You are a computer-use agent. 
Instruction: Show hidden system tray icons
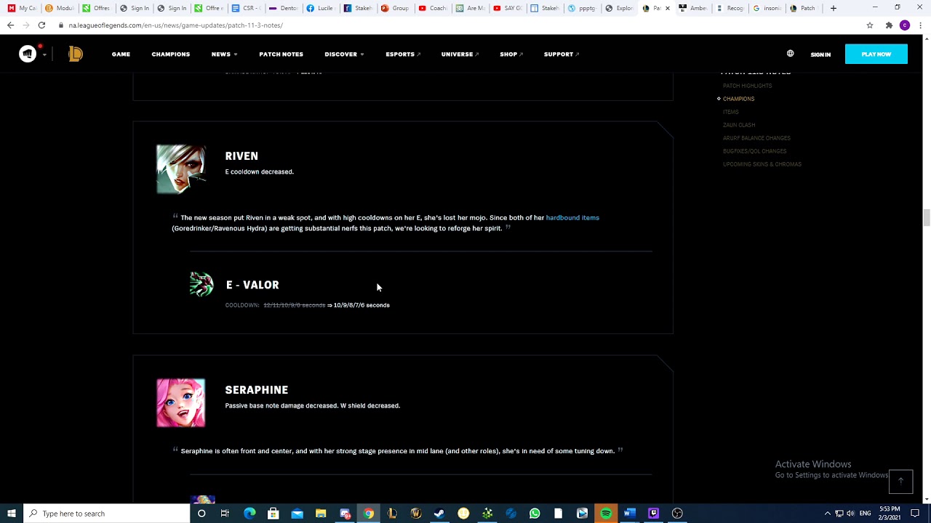(827, 514)
